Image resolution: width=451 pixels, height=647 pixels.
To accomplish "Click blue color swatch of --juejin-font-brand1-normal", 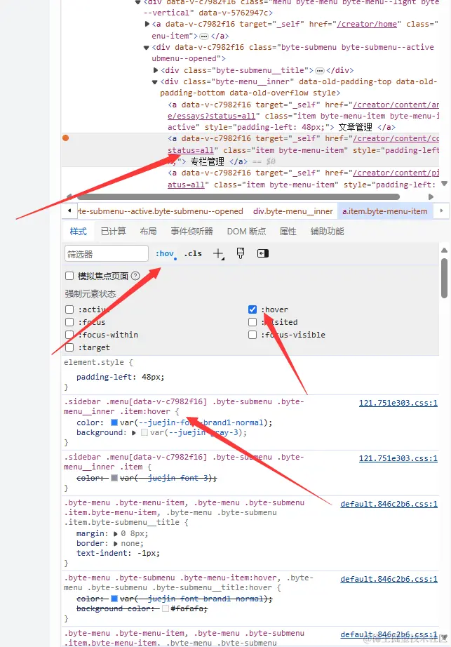I will pyautogui.click(x=114, y=422).
